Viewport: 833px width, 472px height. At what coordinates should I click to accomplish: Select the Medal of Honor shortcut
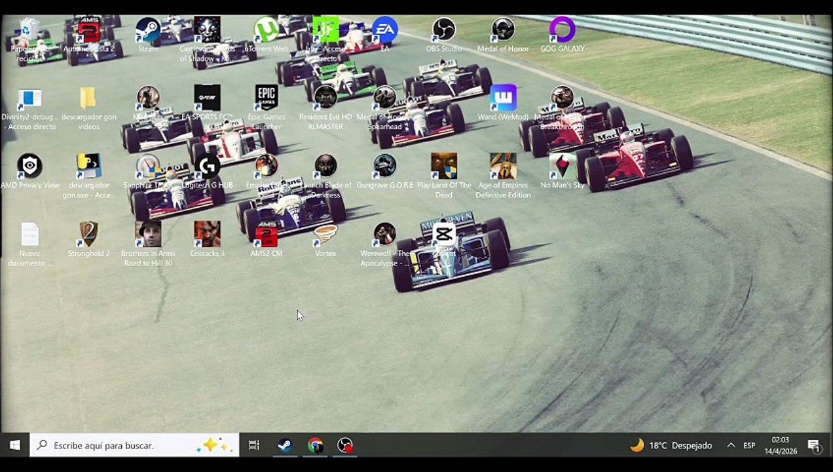pos(503,35)
